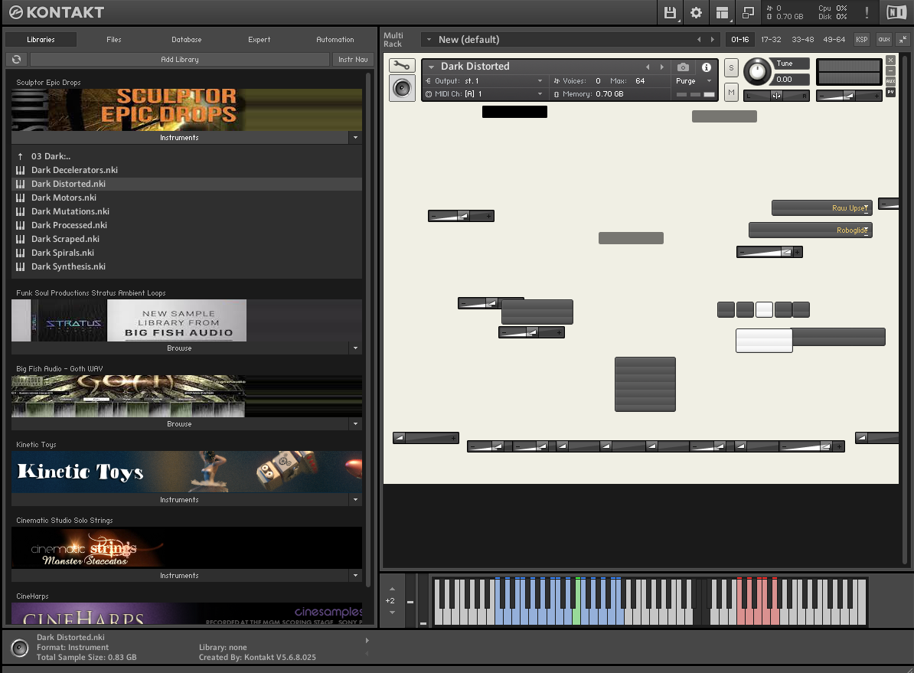The height and width of the screenshot is (673, 914).
Task: Select next multi preset arrow
Action: pos(713,40)
